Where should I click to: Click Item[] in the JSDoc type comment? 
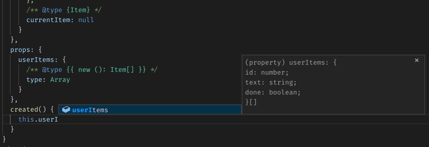tap(122, 70)
